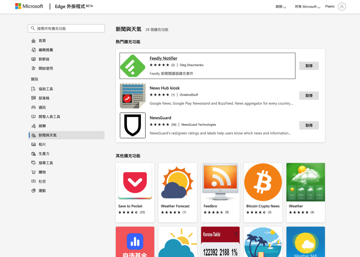Click the Weather Forecast title text

[x=175, y=206]
